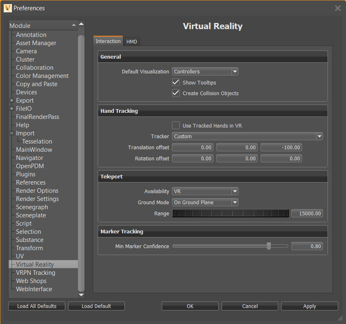The width and height of the screenshot is (346, 324).
Task: Click the Range value field showing 15000.00
Action: [x=307, y=213]
